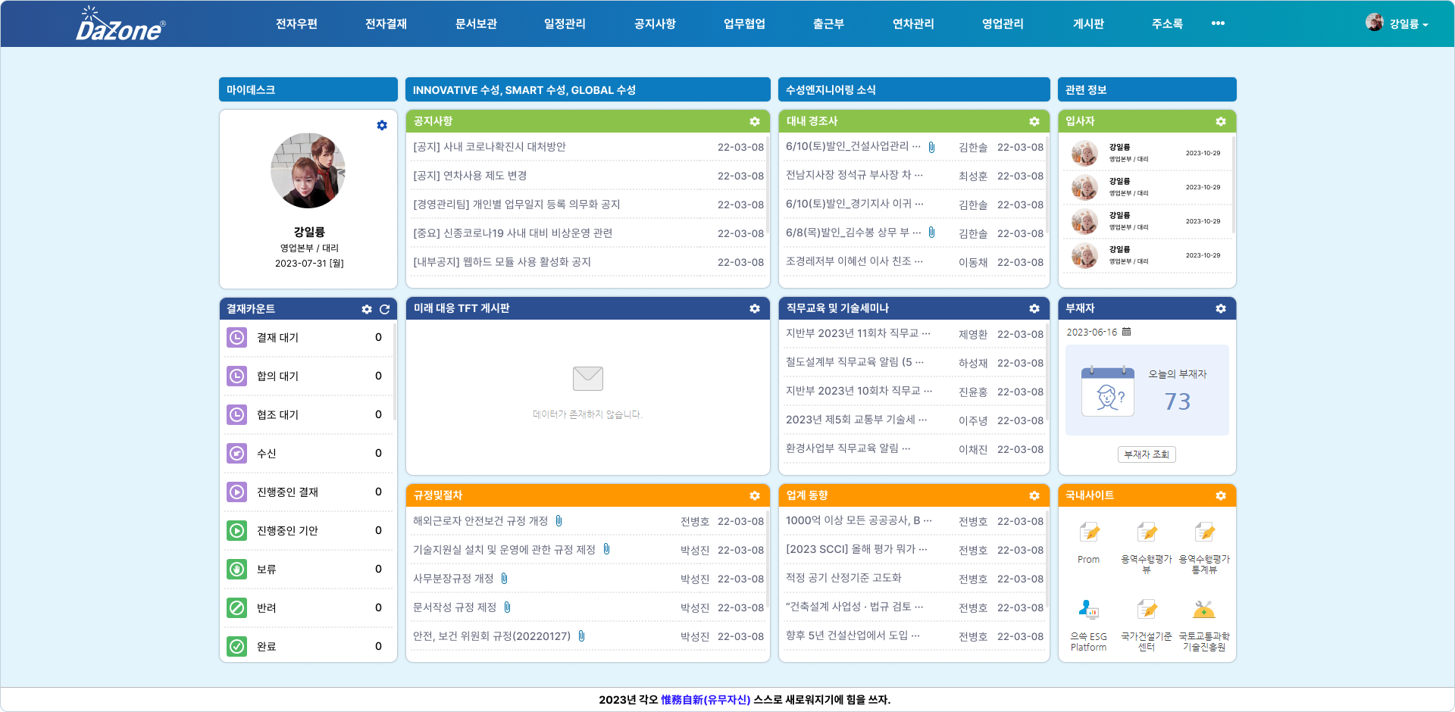Screen dimensions: 1455x712
Task: Click the calendar icon beside 2023-06-16
Action: tap(1126, 332)
